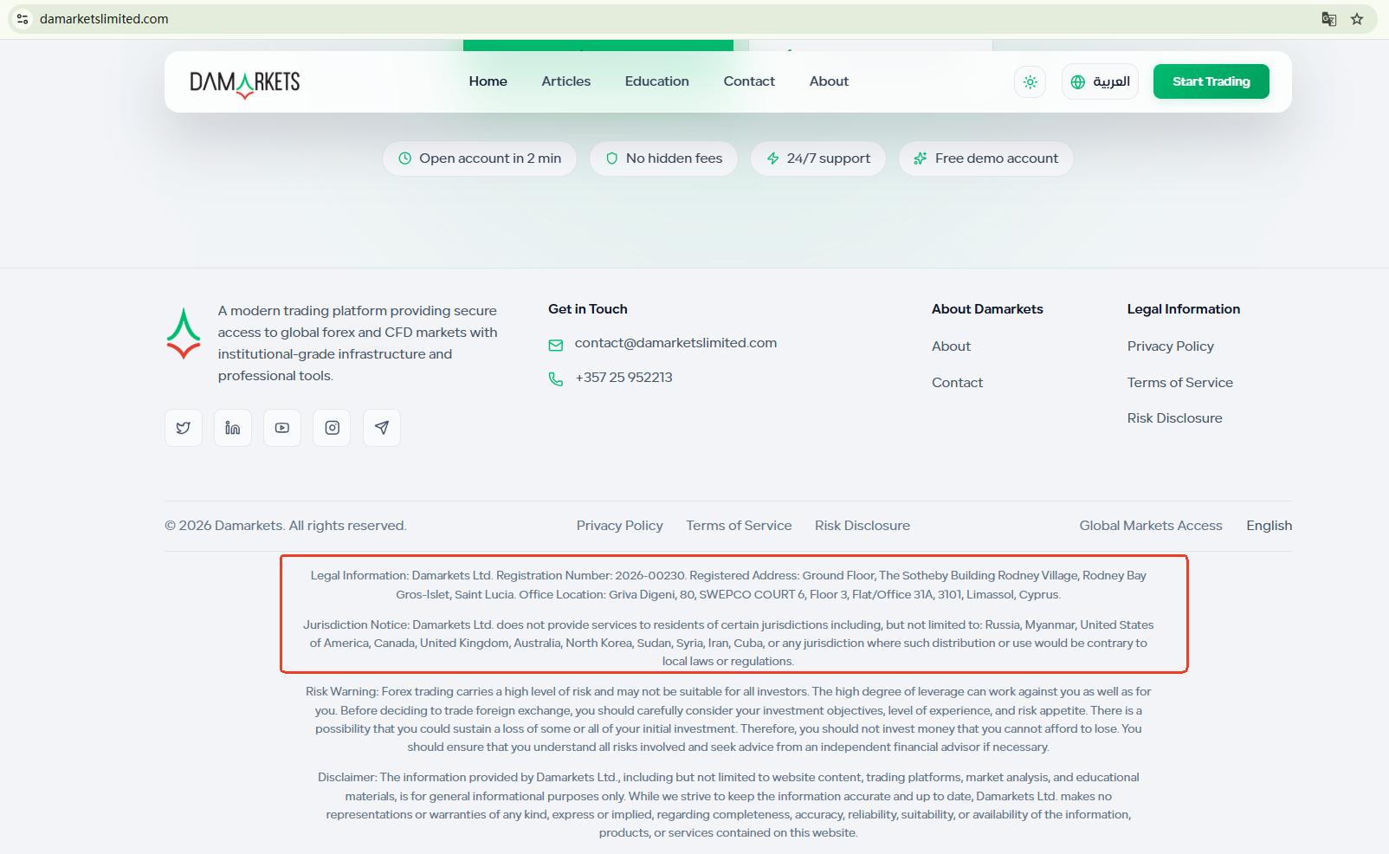This screenshot has width=1389, height=854.
Task: Click the +357 25 952213 phone link
Action: point(623,378)
